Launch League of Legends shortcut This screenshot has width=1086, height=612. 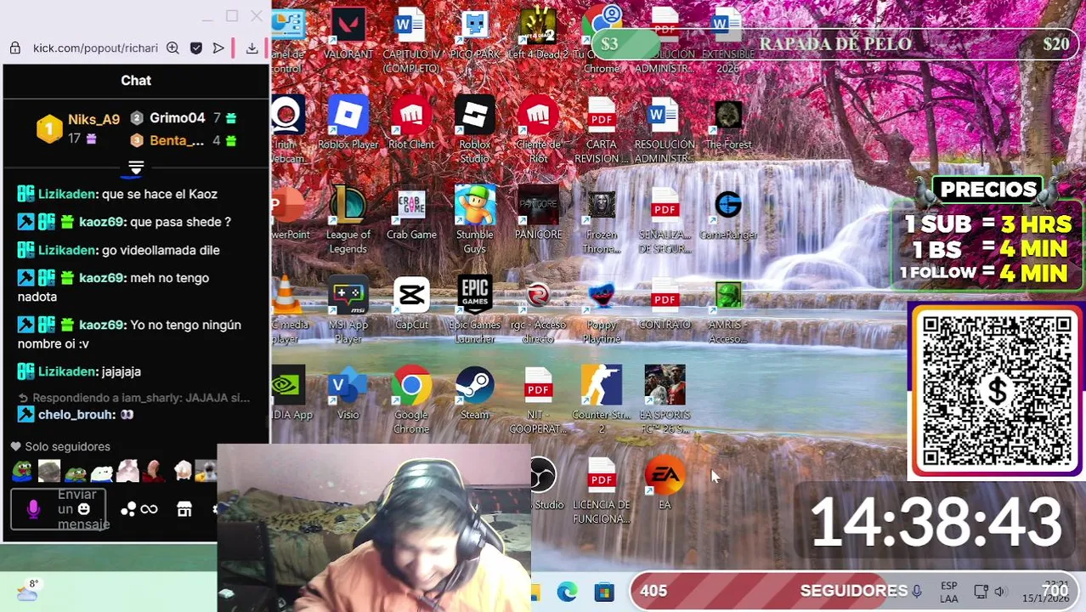(348, 221)
